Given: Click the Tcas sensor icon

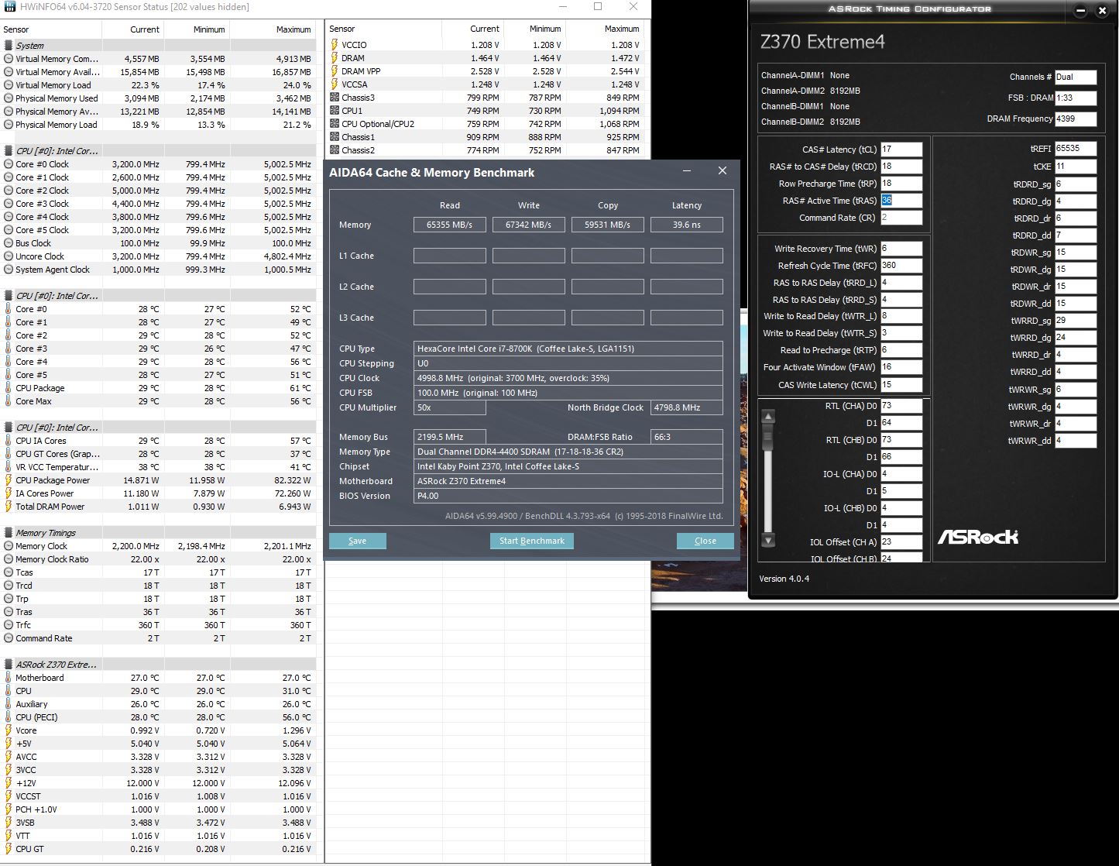Looking at the screenshot, I should (x=9, y=572).
